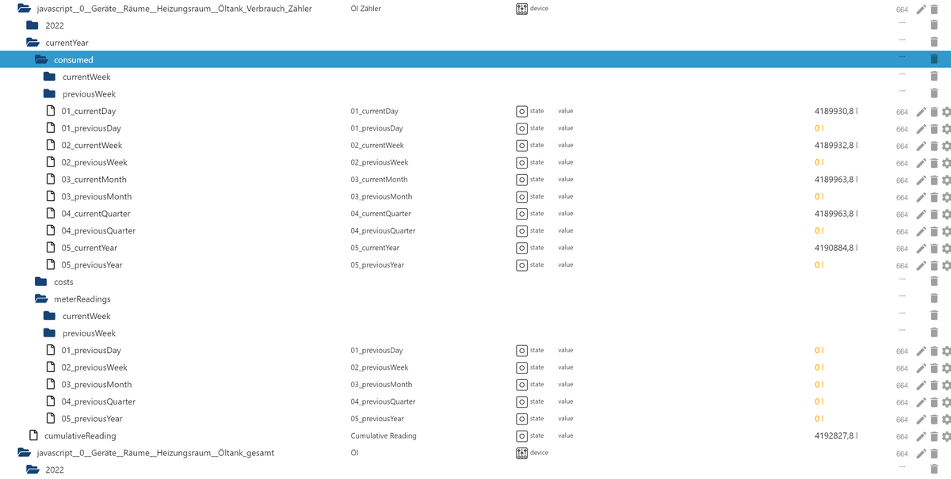Open settings gear for cumulativeReading
This screenshot has width=951, height=479.
[x=945, y=437]
